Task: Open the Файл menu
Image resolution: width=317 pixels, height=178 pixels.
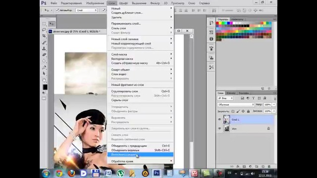Action: [x=53, y=3]
